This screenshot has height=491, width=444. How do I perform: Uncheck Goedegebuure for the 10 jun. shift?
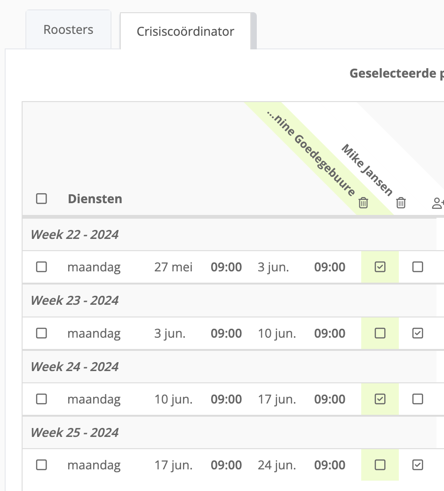pyautogui.click(x=380, y=399)
